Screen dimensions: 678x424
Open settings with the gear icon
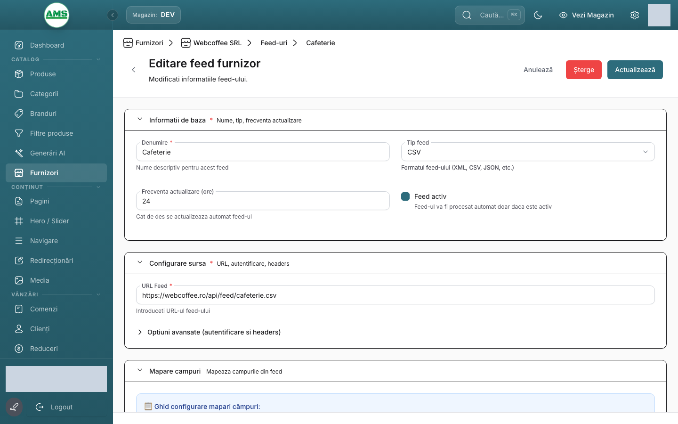(635, 15)
